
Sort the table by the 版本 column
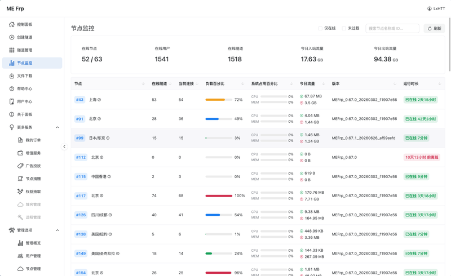pos(395,84)
